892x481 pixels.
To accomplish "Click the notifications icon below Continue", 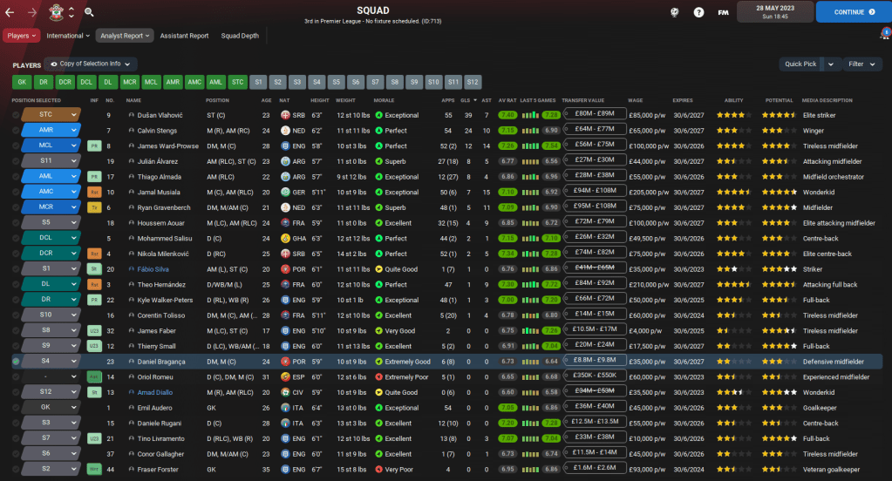I will click(x=885, y=33).
